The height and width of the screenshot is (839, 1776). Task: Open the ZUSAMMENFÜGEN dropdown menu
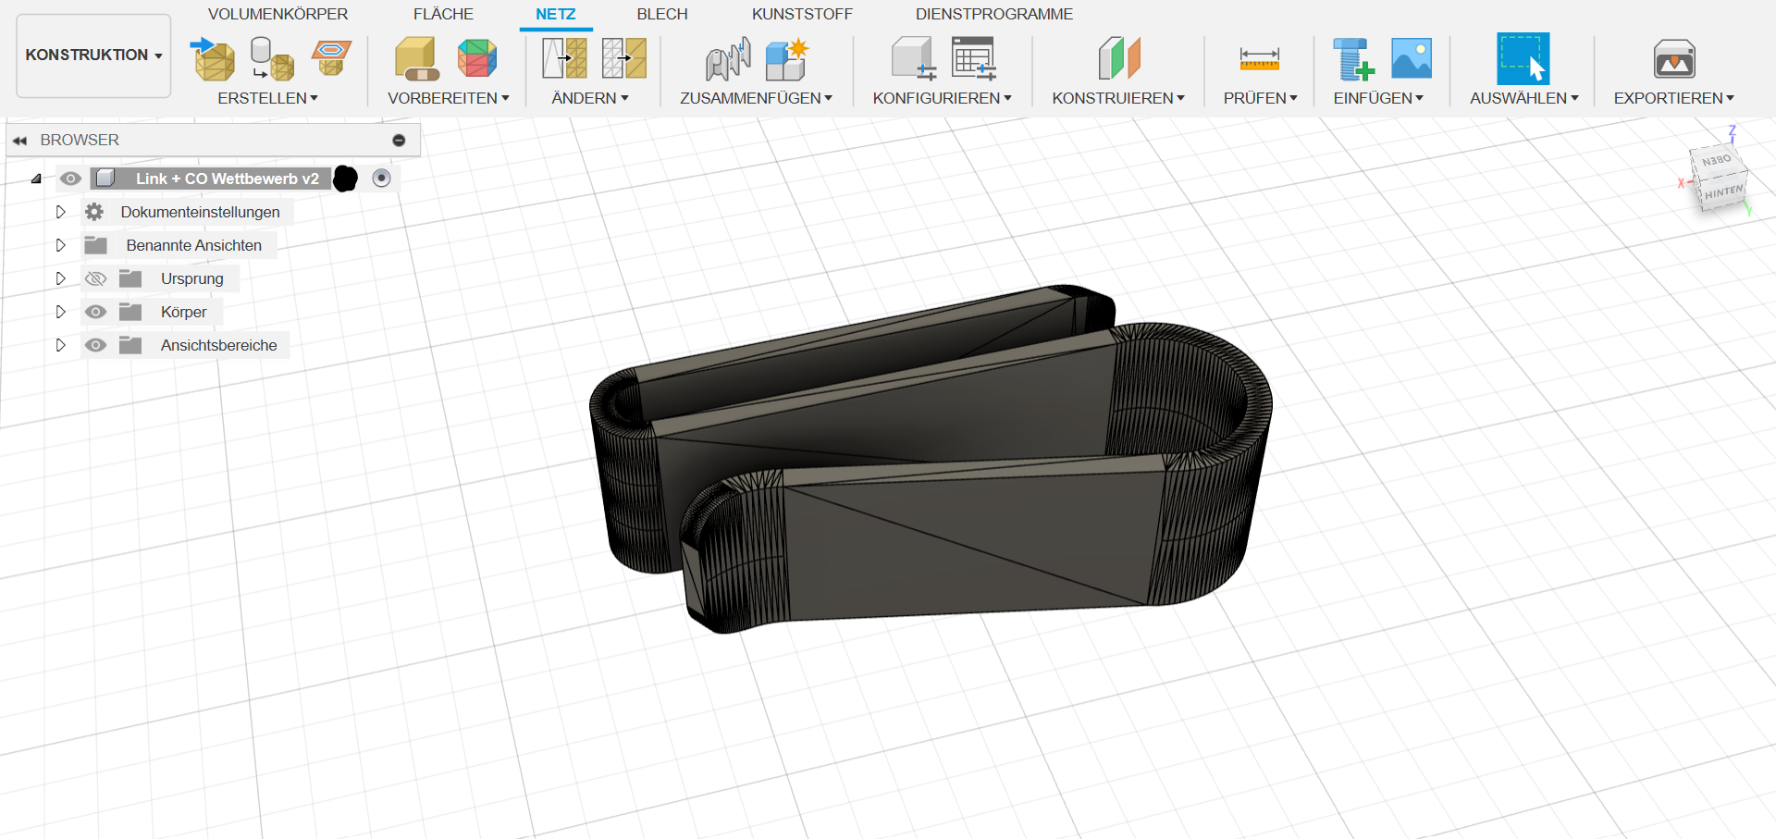(756, 98)
